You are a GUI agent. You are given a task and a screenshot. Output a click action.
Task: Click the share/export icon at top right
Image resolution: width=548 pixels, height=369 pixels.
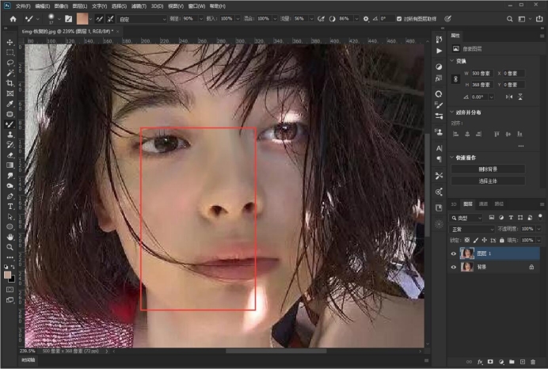539,19
